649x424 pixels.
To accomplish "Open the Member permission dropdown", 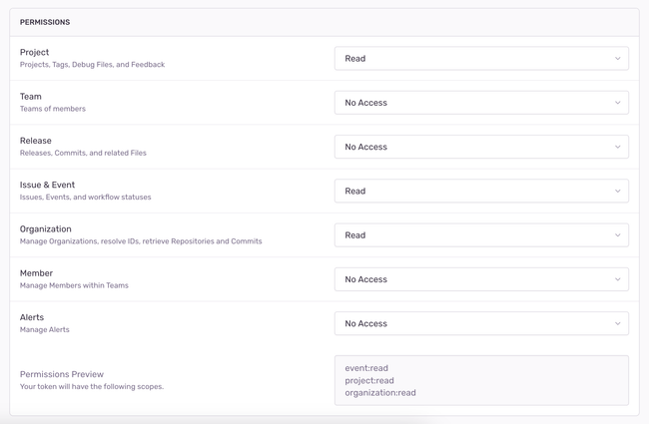I will (x=480, y=279).
